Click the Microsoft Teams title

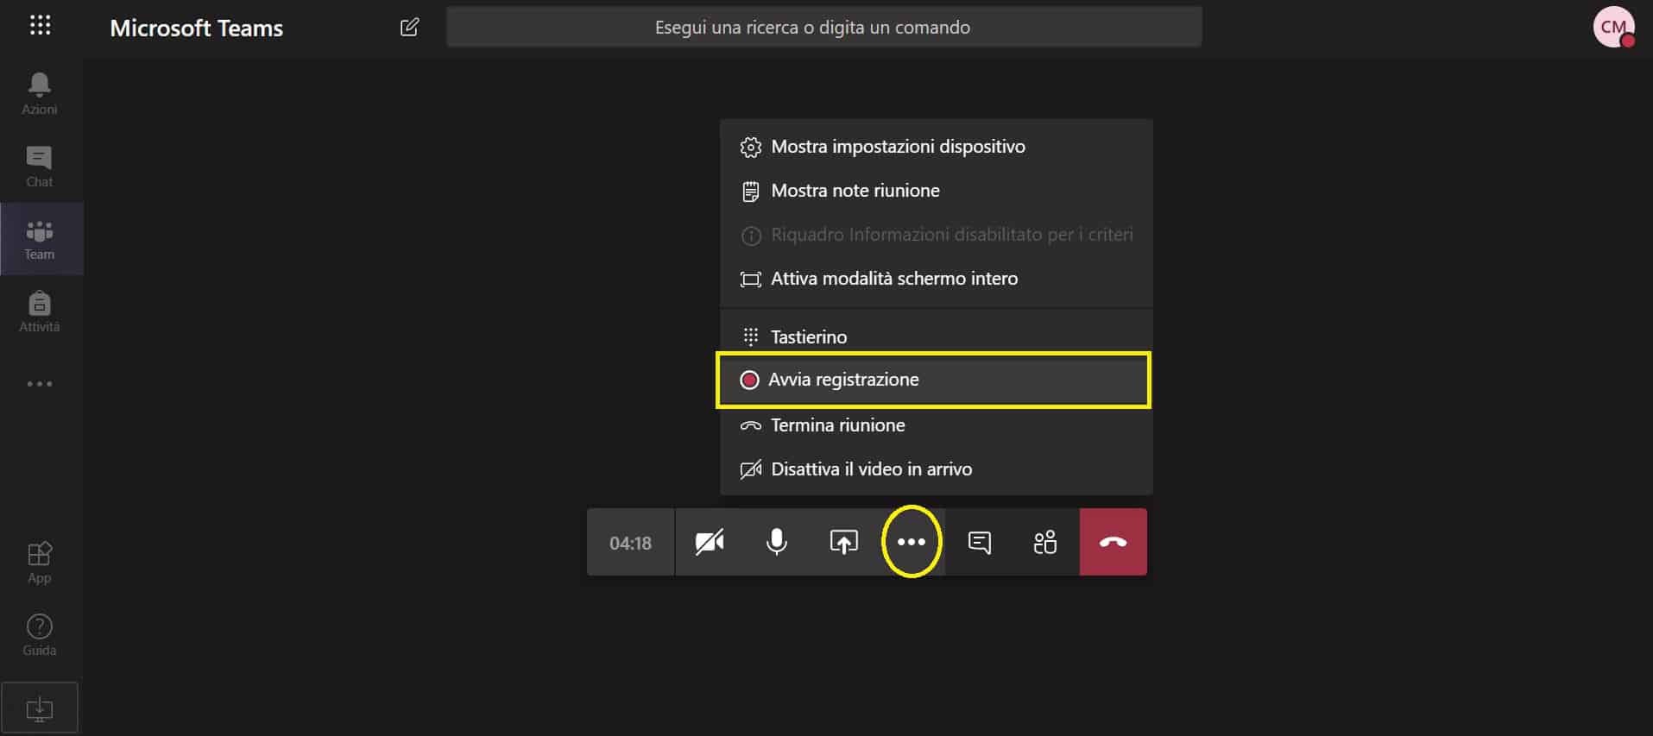click(x=197, y=28)
